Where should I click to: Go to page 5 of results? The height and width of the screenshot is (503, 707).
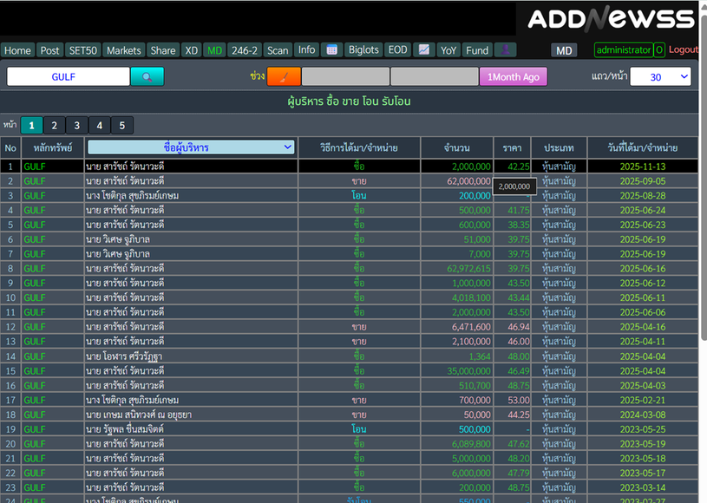click(121, 126)
